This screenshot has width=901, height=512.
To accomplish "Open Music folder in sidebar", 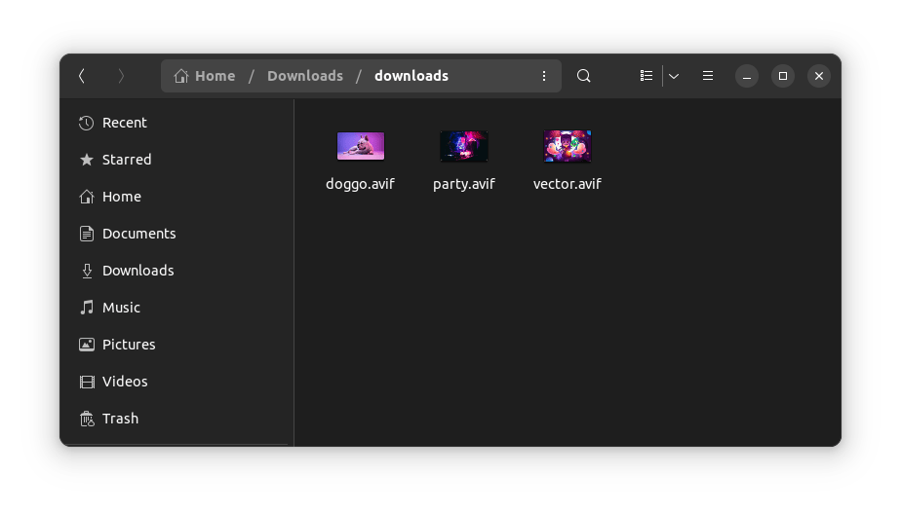I will (x=121, y=308).
